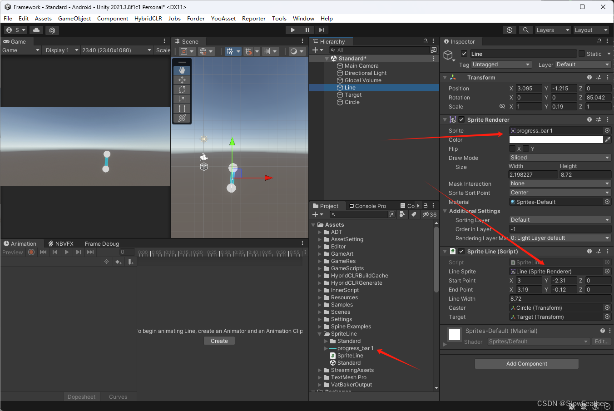Enable Flip X checkbox

pyautogui.click(x=512, y=149)
